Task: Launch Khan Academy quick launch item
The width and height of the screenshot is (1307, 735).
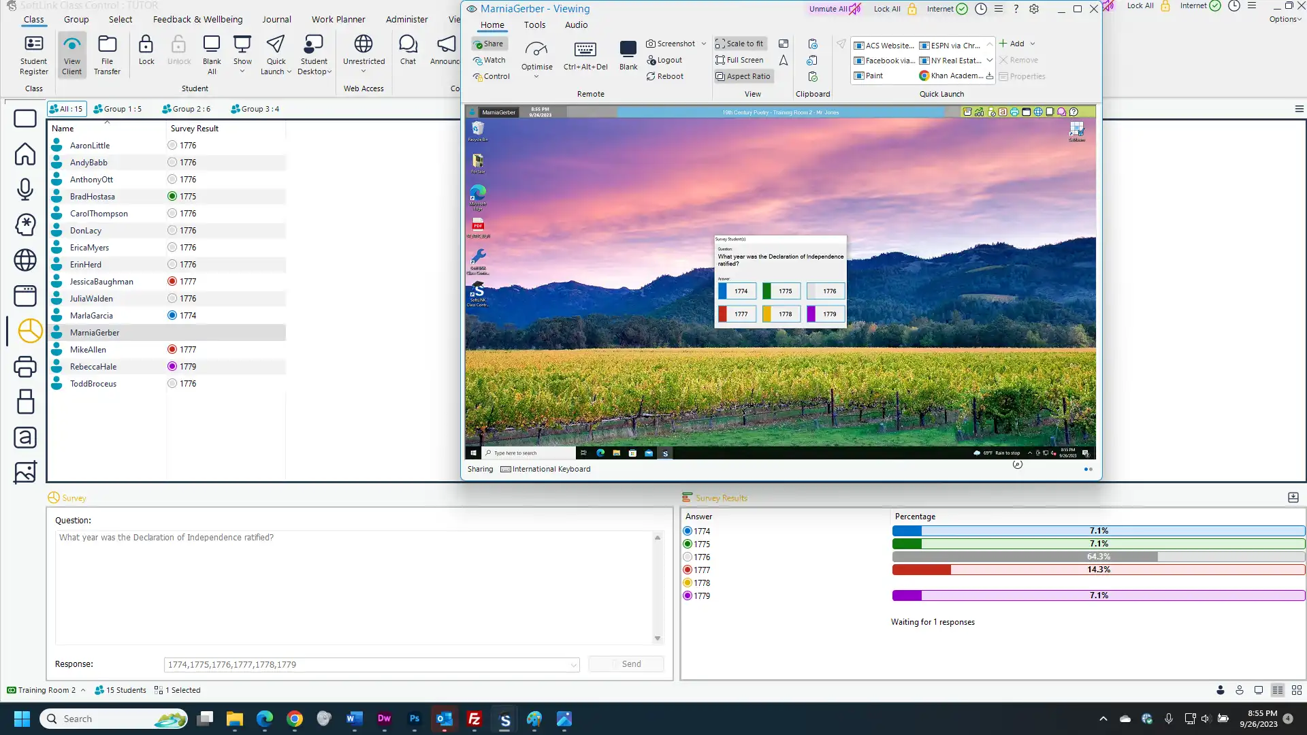Action: coord(952,76)
